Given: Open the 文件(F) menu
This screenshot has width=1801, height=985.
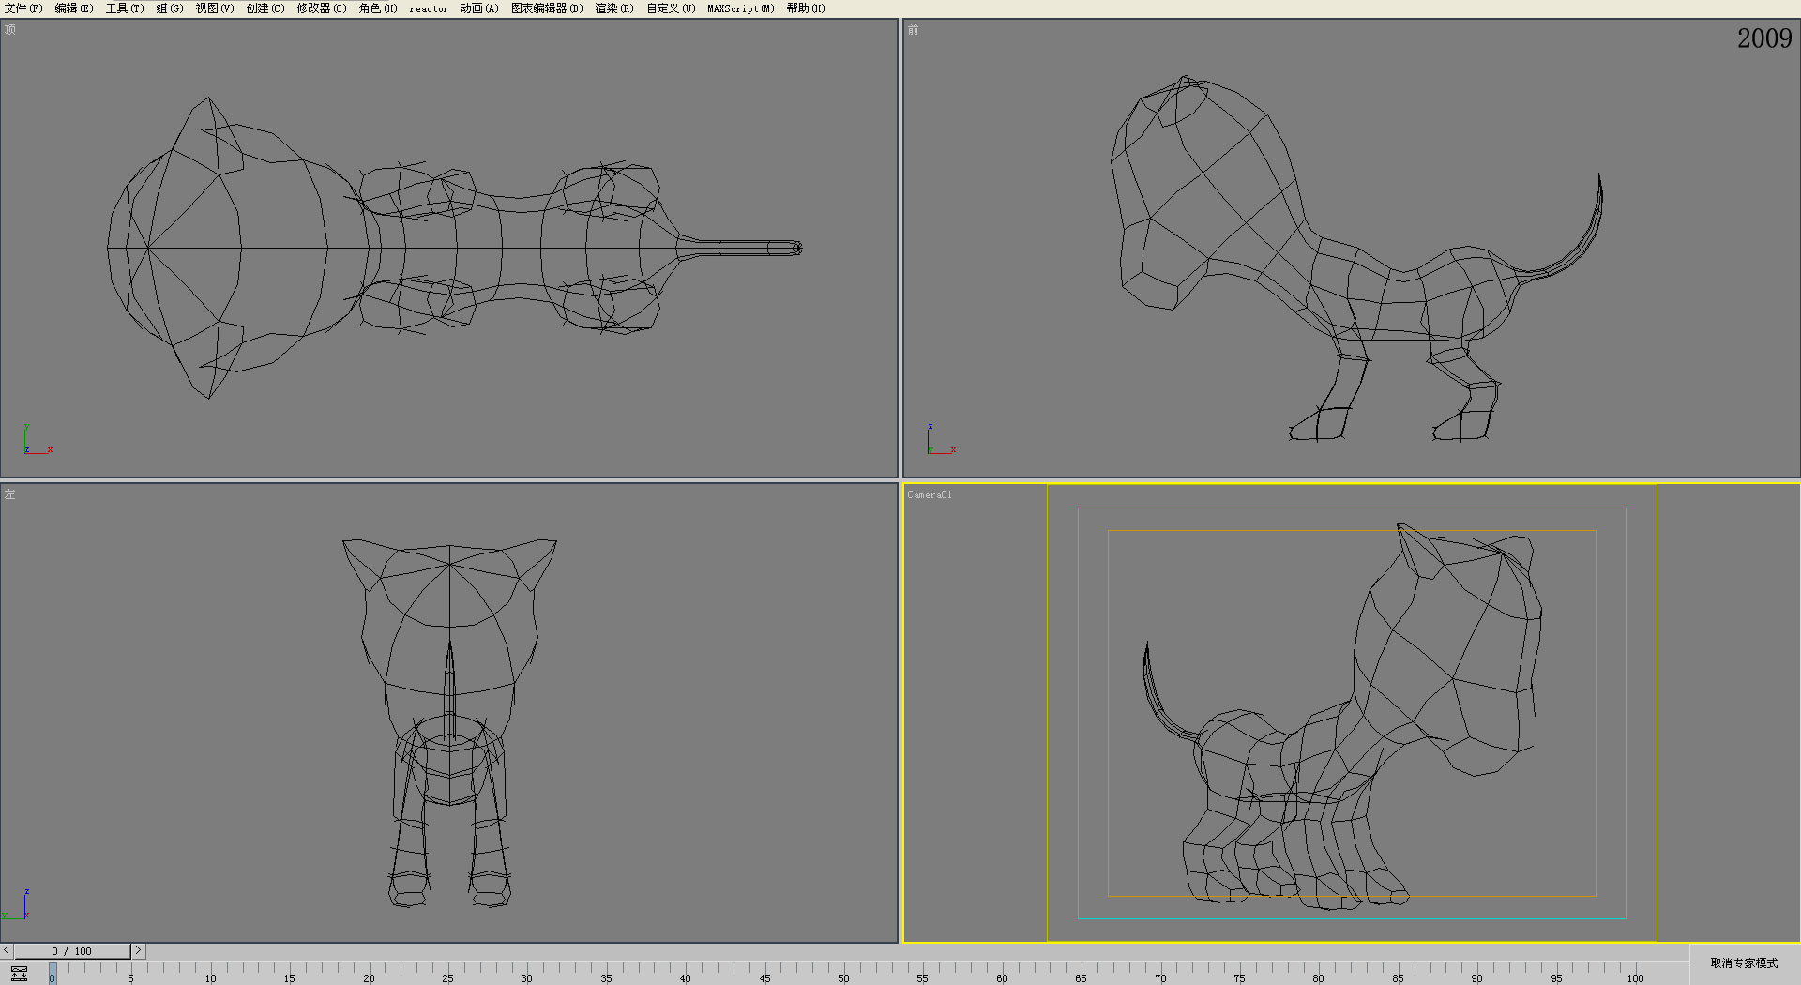Looking at the screenshot, I should point(23,8).
